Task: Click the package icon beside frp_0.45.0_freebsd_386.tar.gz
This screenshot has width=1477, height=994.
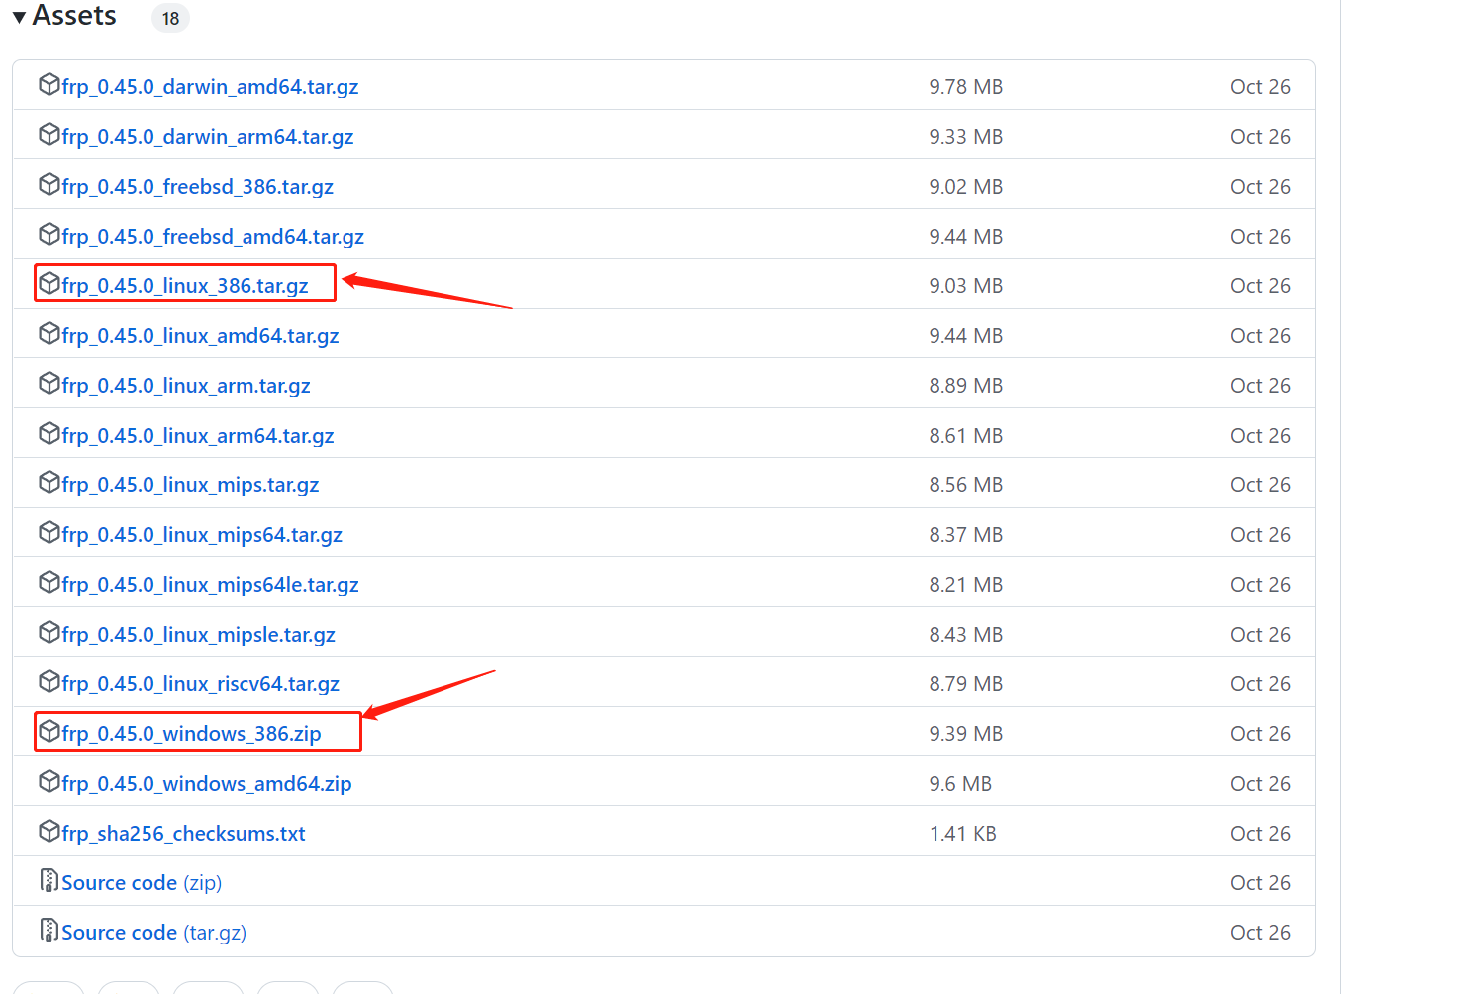Action: tap(49, 184)
